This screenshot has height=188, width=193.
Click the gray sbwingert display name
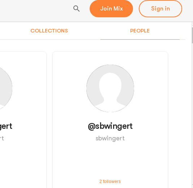coord(110,139)
